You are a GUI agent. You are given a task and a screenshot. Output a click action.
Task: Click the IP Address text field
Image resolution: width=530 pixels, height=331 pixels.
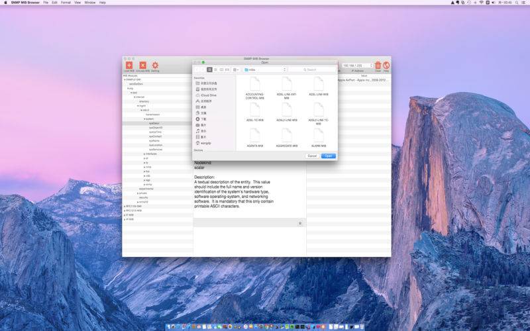pos(356,66)
